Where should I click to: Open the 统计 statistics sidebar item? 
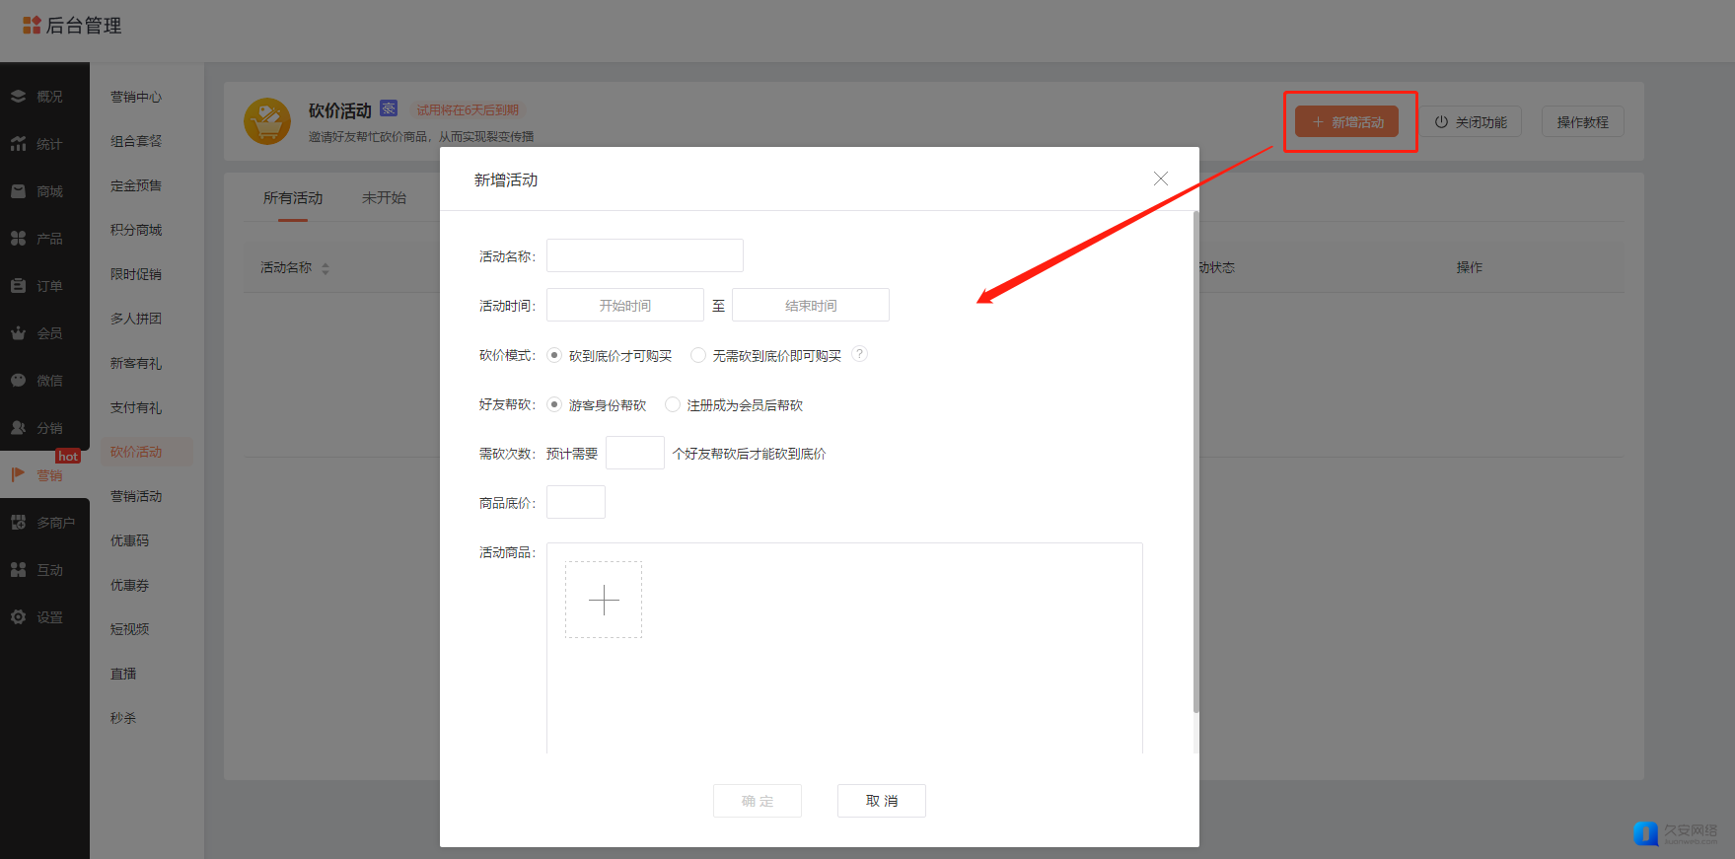tap(44, 144)
